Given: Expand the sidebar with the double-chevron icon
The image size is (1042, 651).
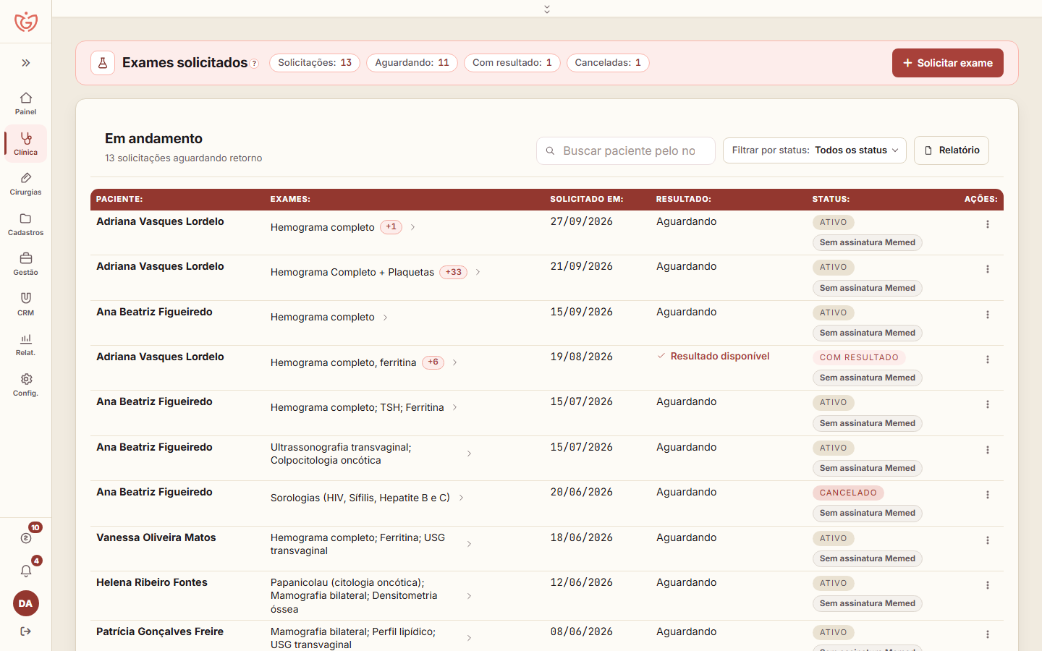Looking at the screenshot, I should 26,63.
